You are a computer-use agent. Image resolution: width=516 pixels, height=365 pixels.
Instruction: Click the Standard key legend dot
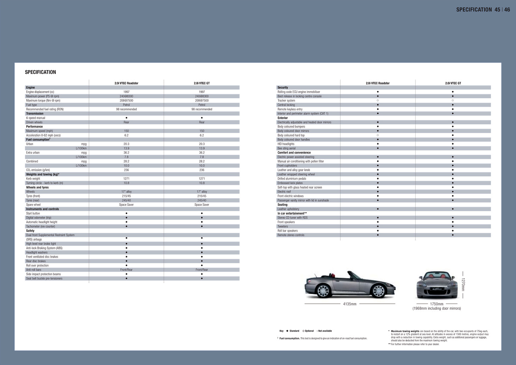click(287, 331)
